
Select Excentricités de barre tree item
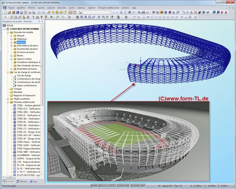click(27, 49)
